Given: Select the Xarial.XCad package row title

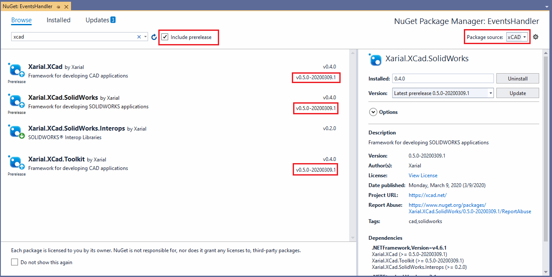Looking at the screenshot, I should pyautogui.click(x=45, y=67).
